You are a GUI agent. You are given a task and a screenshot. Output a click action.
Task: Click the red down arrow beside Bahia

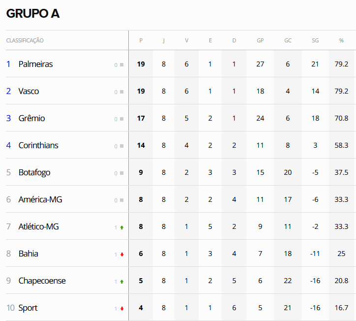[121, 255]
